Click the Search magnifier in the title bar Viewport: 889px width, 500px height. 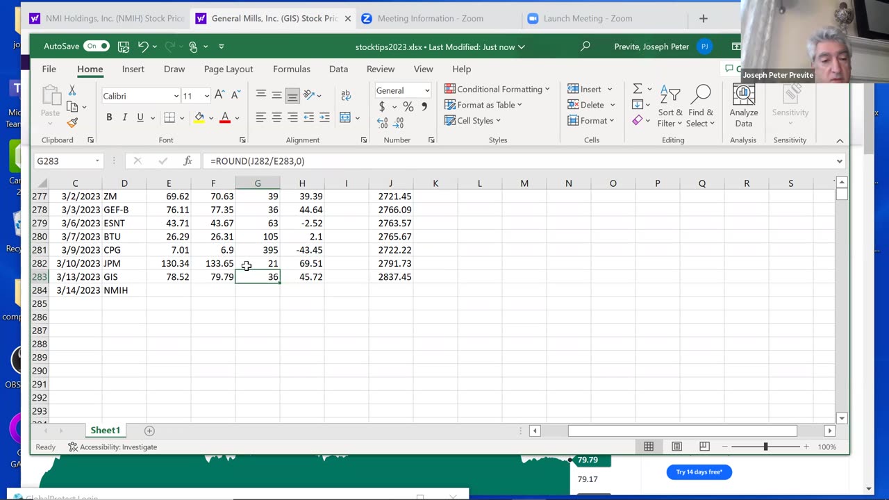point(585,47)
